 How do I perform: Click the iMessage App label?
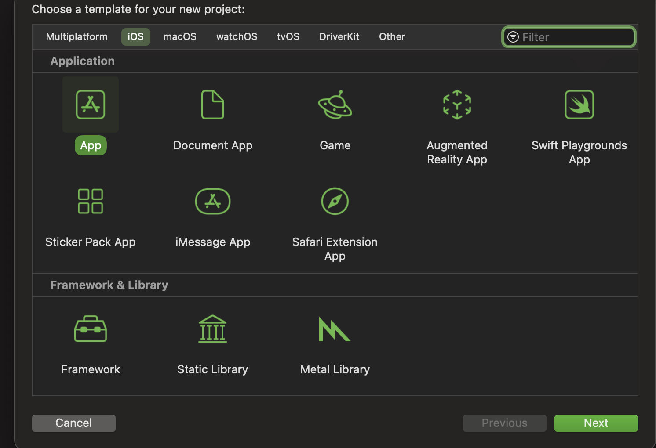[x=213, y=242]
